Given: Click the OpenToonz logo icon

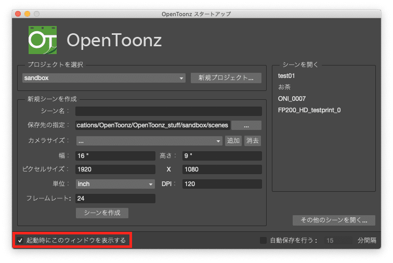Looking at the screenshot, I should coord(42,40).
